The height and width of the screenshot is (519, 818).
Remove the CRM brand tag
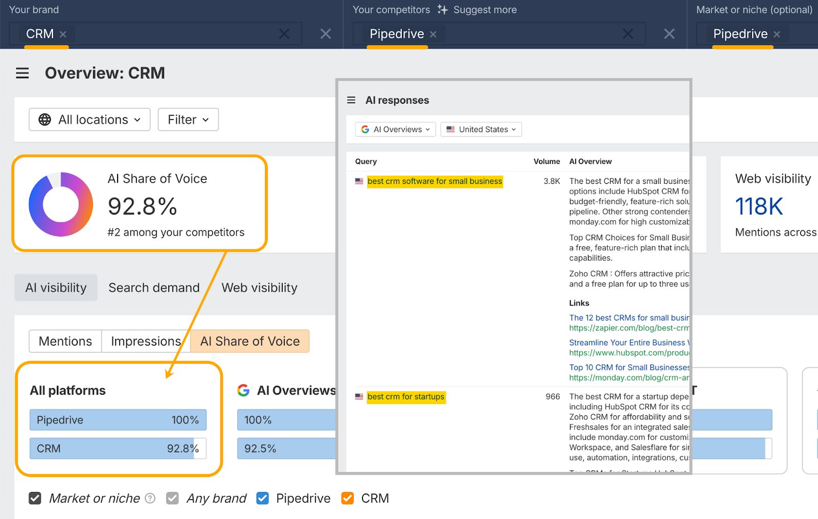[x=63, y=34]
